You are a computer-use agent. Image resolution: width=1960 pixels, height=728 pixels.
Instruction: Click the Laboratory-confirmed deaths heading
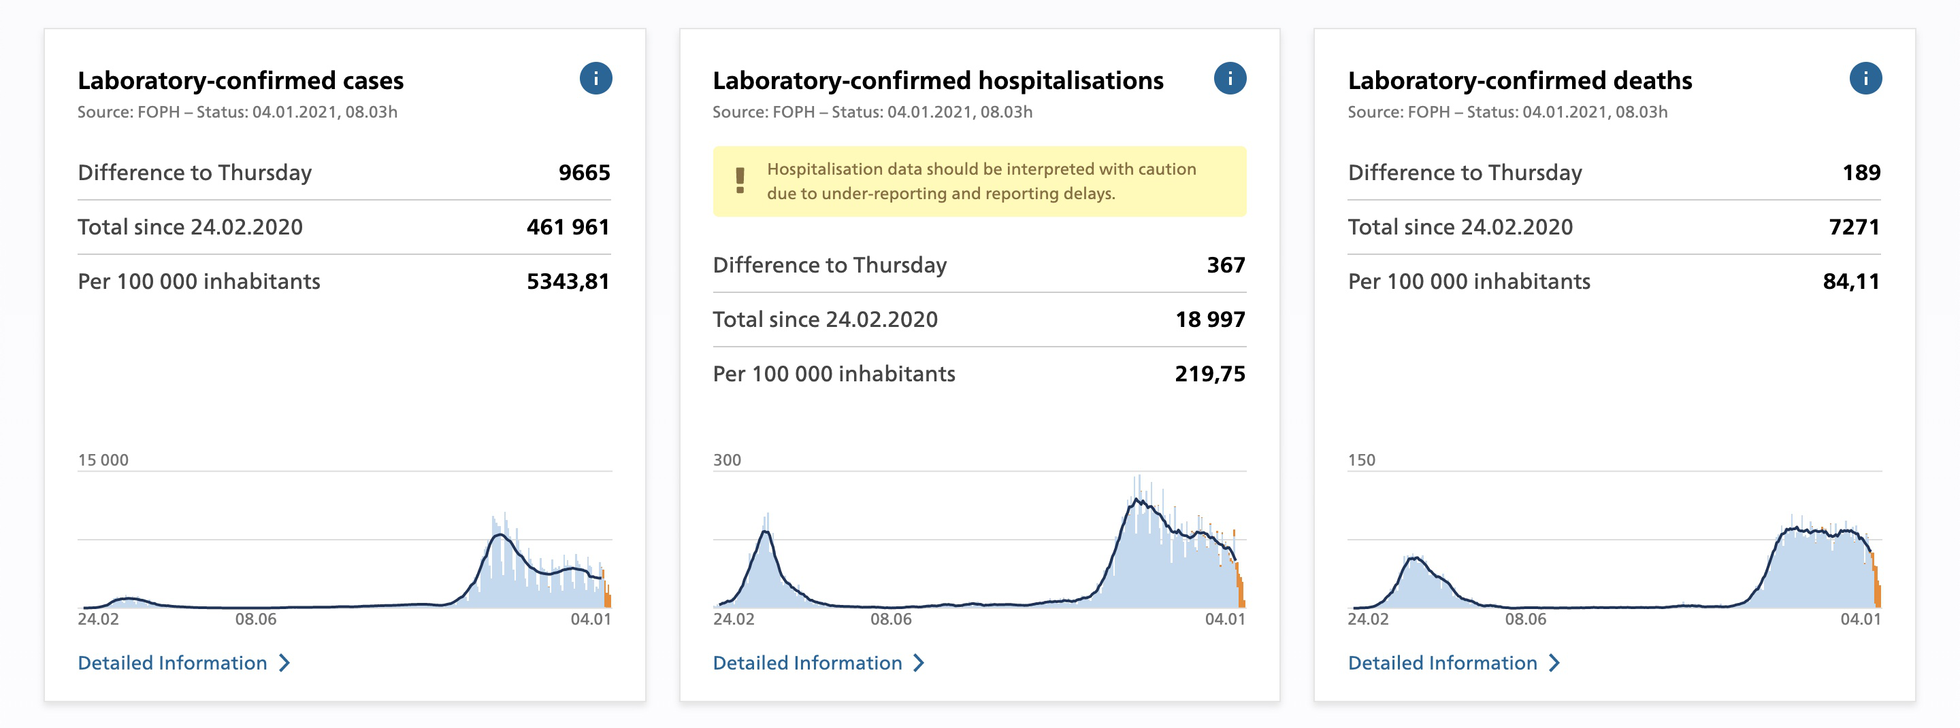(1520, 81)
